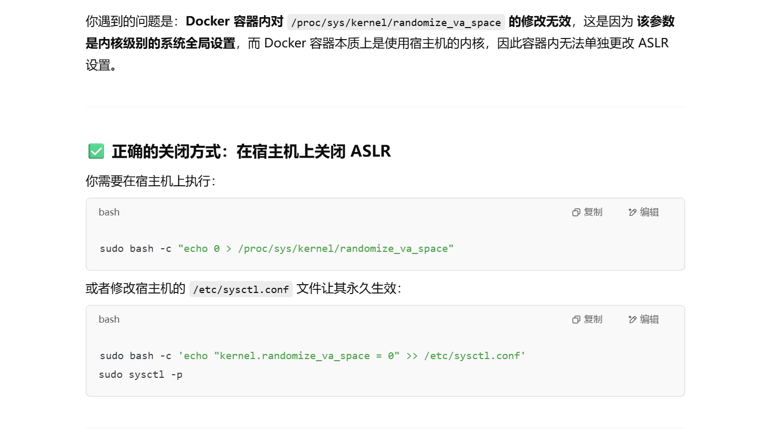Click the copy icon in the first bash block
This screenshot has height=433, width=760.
[576, 212]
